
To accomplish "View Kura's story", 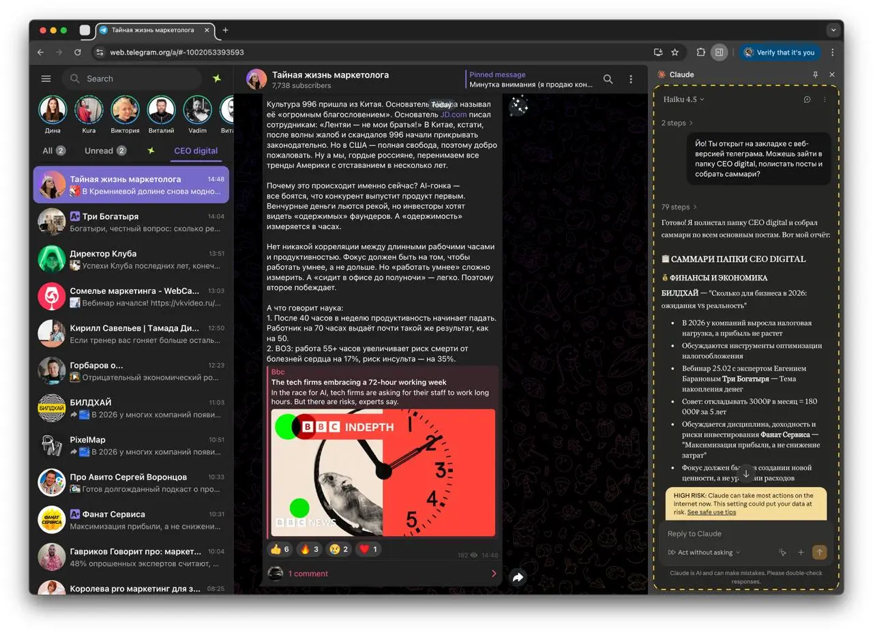I will pyautogui.click(x=89, y=114).
